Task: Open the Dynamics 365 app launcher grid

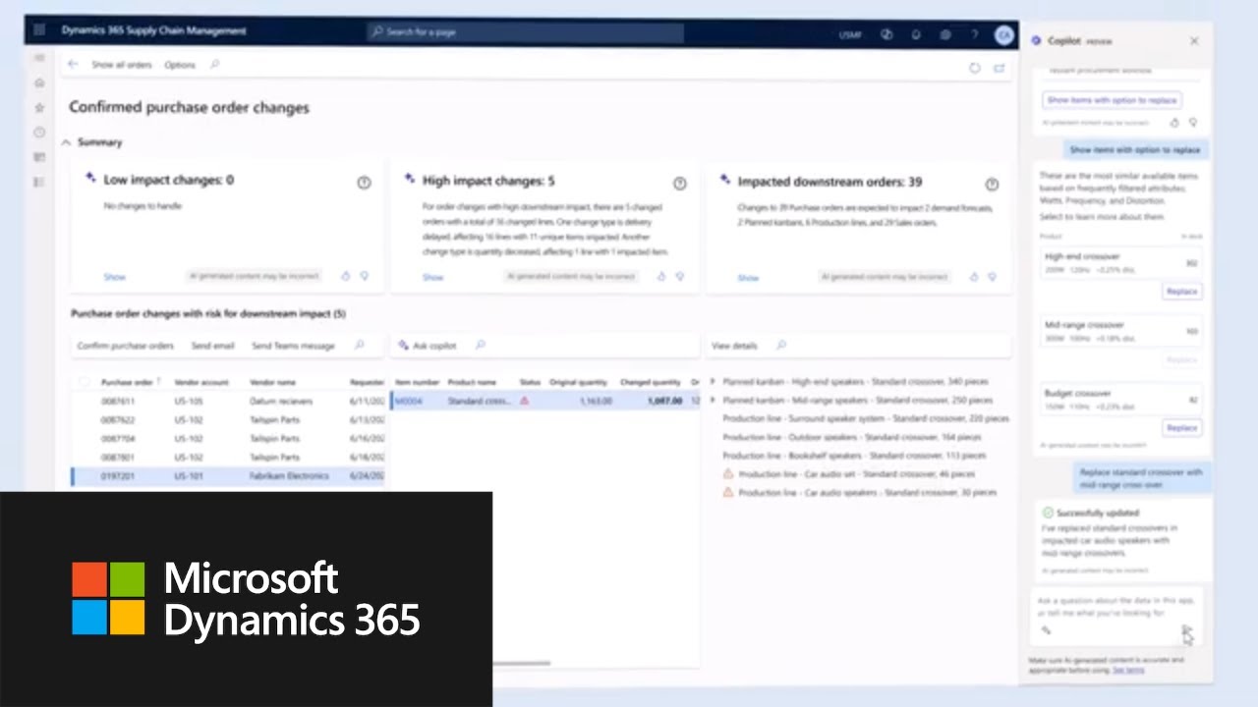Action: (37, 29)
